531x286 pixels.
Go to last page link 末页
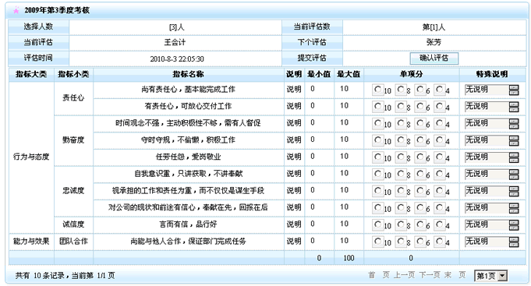click(x=455, y=275)
